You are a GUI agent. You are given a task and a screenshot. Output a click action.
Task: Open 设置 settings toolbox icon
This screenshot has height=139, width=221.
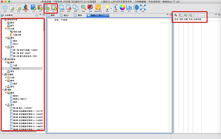pos(90,8)
